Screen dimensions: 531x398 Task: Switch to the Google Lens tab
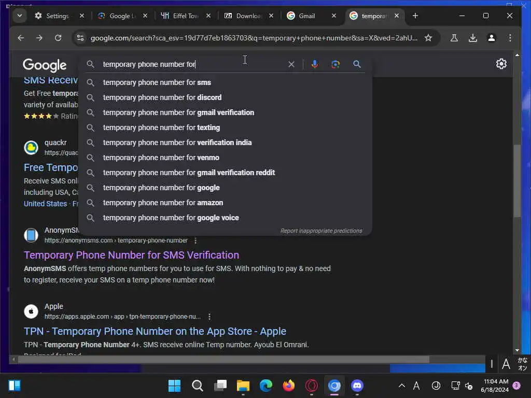(123, 16)
